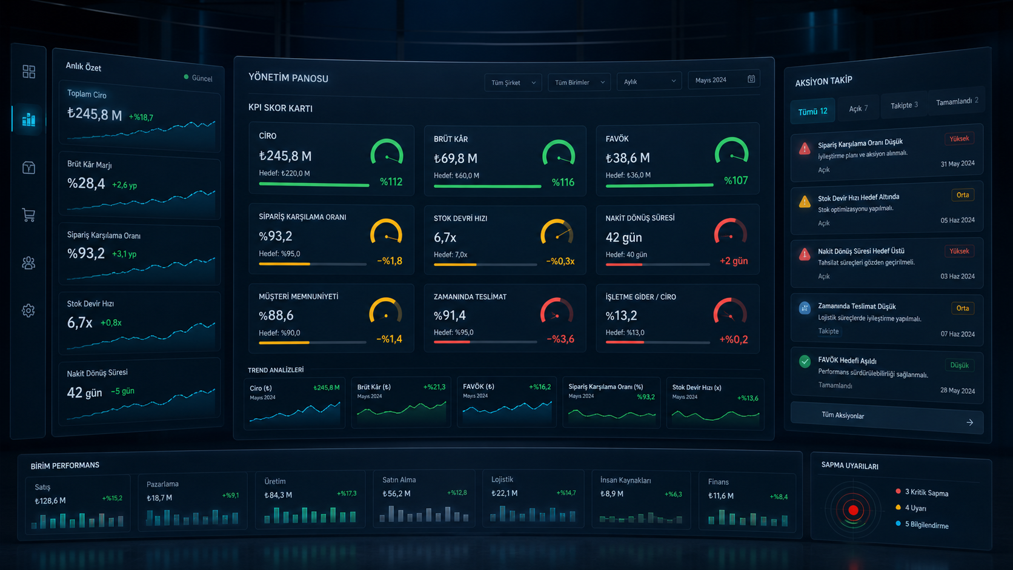Open the Ciro (₺) trend chart
Image resolution: width=1013 pixels, height=570 pixels.
point(294,403)
